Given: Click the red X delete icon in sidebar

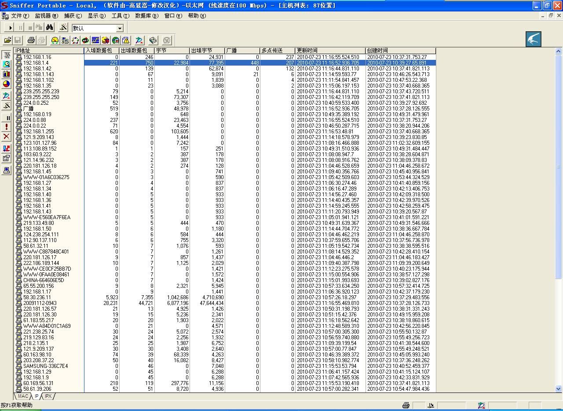Looking at the screenshot, I should click(7, 136).
